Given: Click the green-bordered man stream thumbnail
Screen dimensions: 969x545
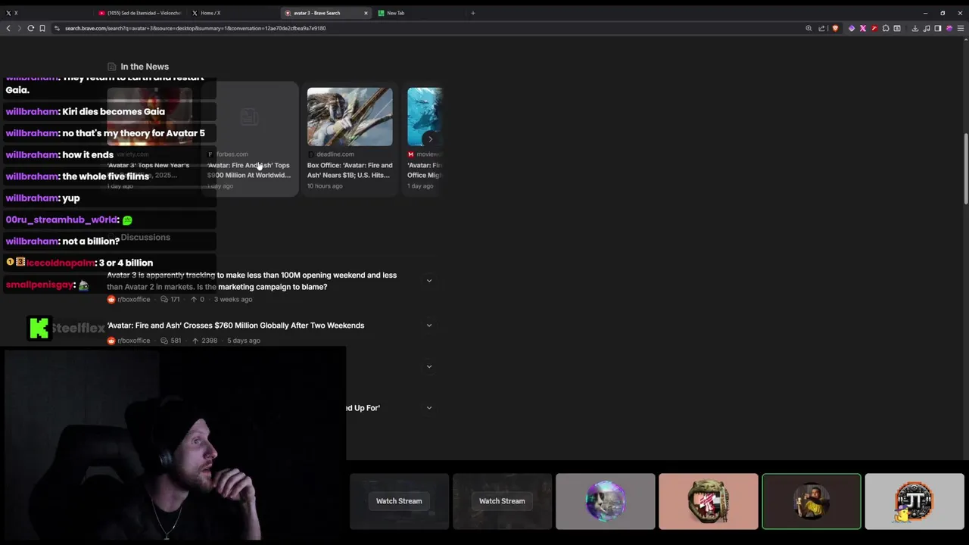Looking at the screenshot, I should [811, 501].
